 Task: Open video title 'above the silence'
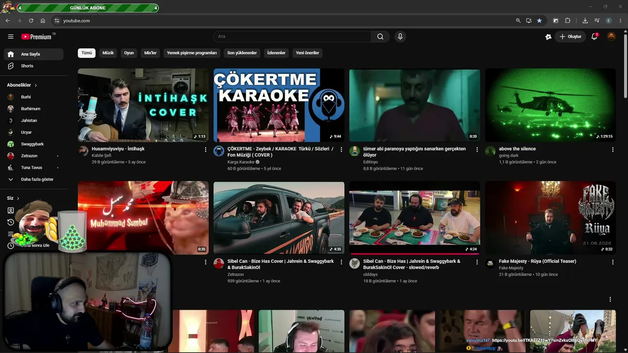pyautogui.click(x=517, y=149)
